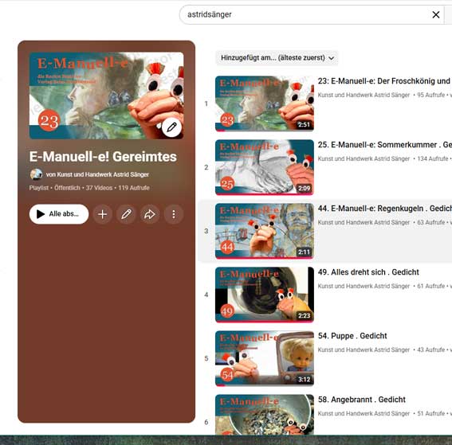This screenshot has height=445, width=452.
Task: Open the 'Hinzugefügt am... (älteste zuerst)' sort dropdown
Action: pos(277,58)
